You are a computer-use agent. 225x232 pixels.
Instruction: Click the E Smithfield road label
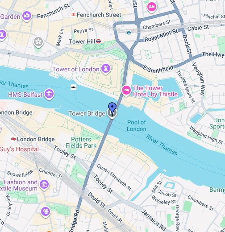(158, 69)
